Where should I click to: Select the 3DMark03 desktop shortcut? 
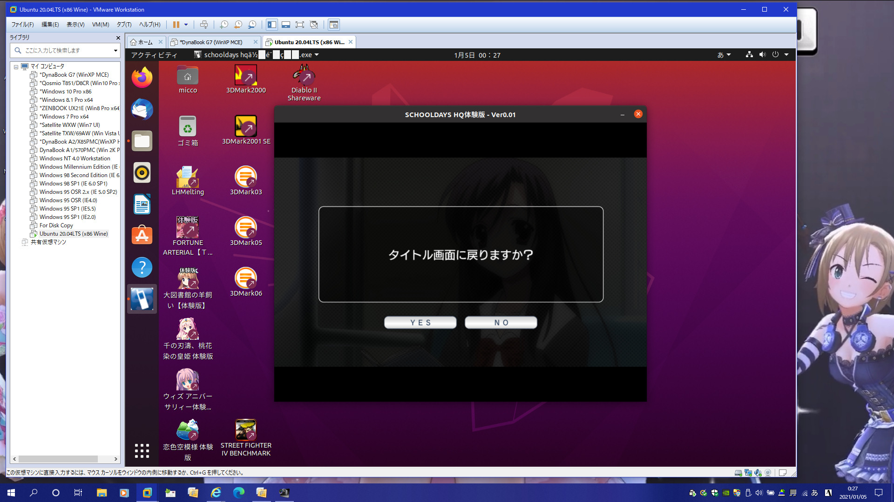(246, 180)
